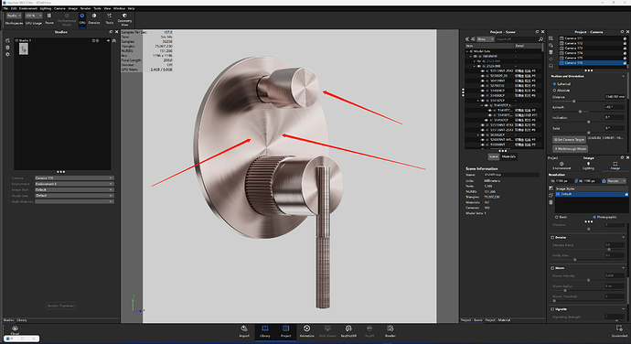Open the Resolution Presets dropdown

(x=617, y=181)
